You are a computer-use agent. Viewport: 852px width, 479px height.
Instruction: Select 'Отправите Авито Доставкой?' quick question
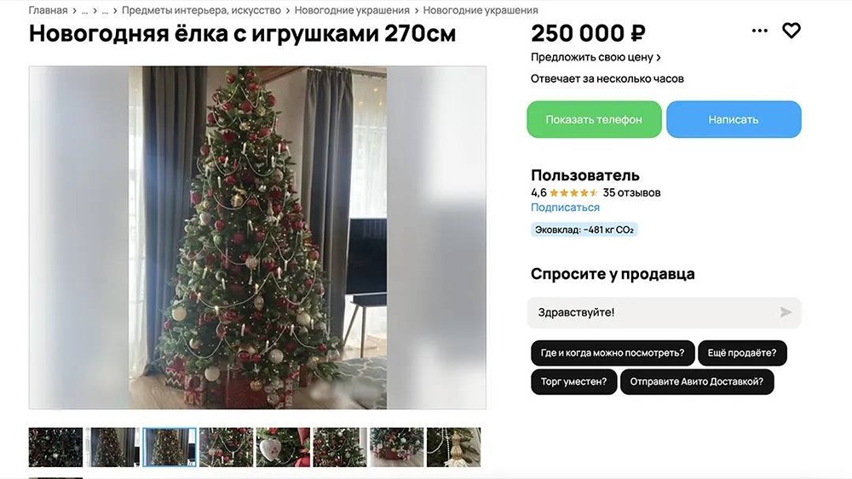[697, 381]
